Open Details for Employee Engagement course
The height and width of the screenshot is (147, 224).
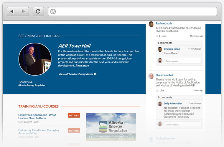tap(74, 115)
